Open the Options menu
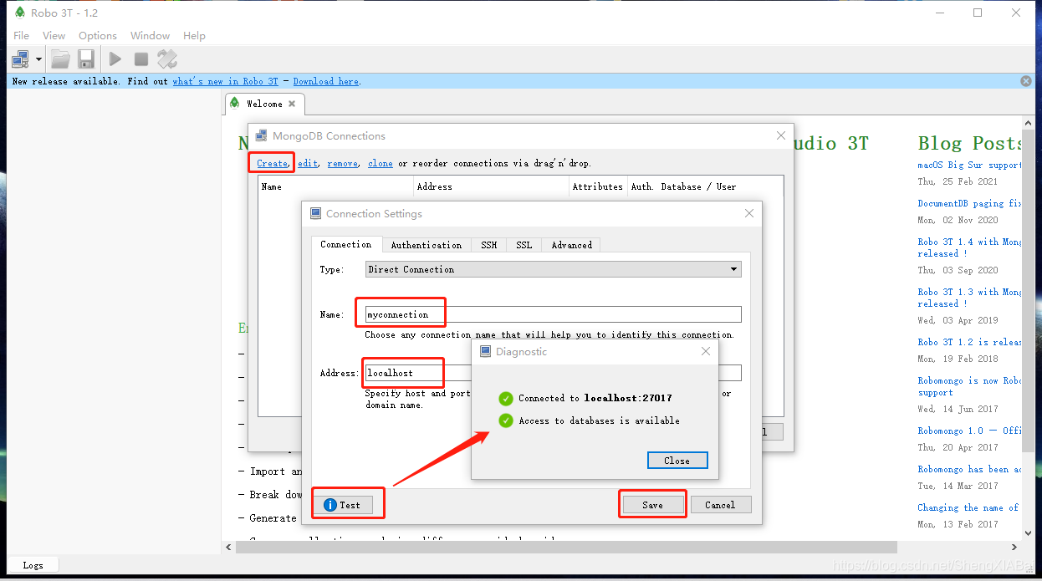Viewport: 1042px width, 581px height. (98, 36)
